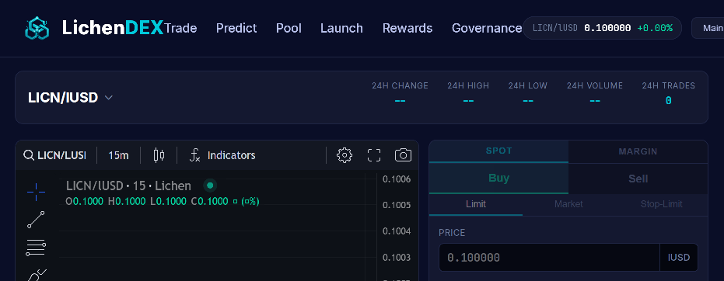
Task: Click the LichenDEX logo icon
Action: pos(37,28)
